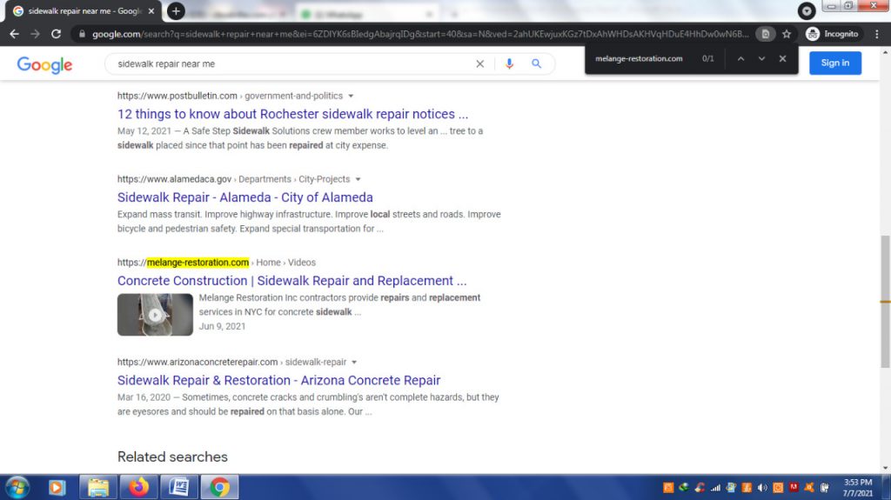This screenshot has height=500, width=891.
Task: Click the Related searches heading
Action: [172, 457]
